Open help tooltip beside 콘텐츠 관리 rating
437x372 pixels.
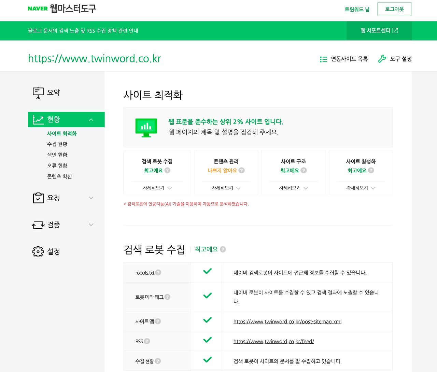(242, 170)
